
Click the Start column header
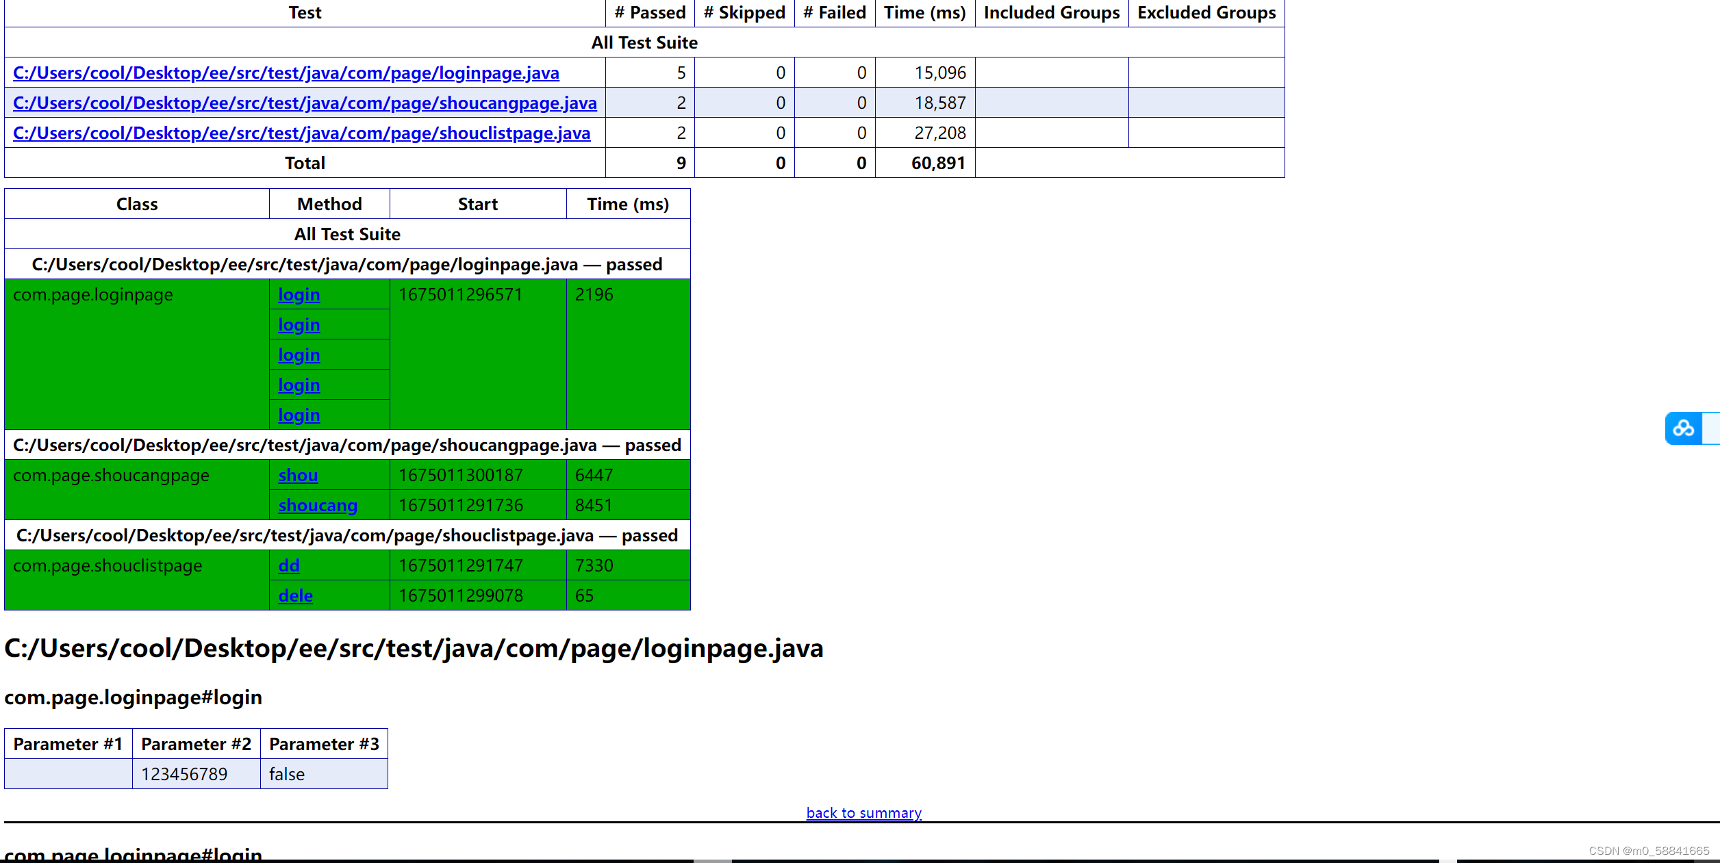(478, 204)
